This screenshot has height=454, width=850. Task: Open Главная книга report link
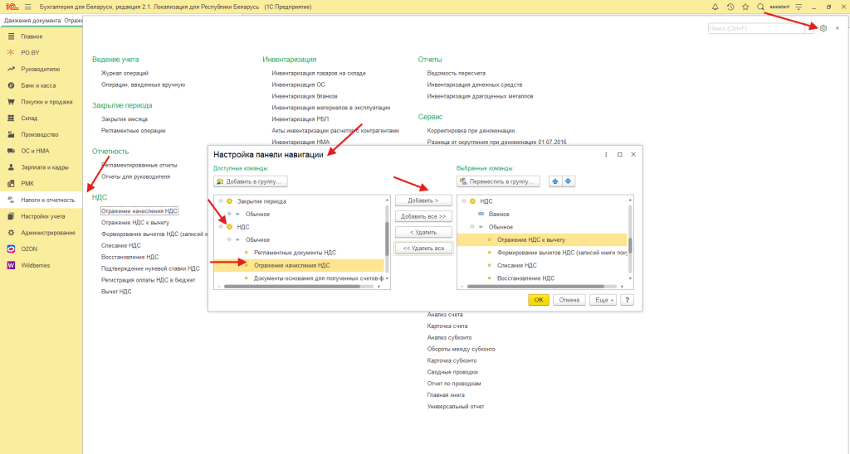[x=446, y=395]
